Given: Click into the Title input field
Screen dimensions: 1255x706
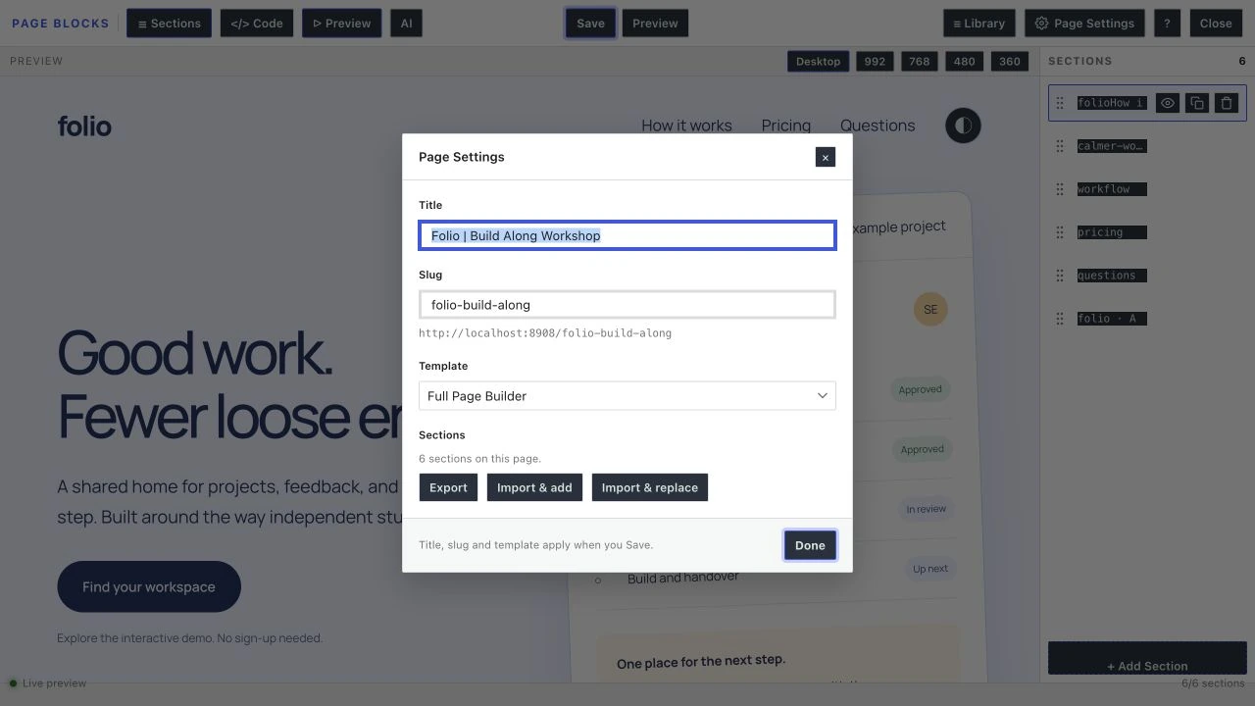Looking at the screenshot, I should pyautogui.click(x=627, y=235).
